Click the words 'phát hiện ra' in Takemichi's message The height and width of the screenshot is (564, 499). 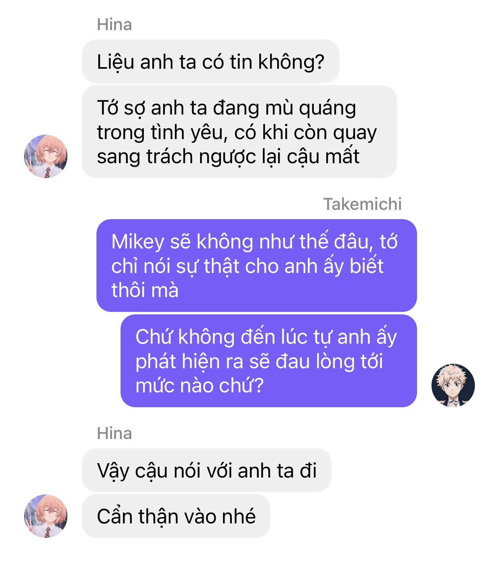click(189, 361)
